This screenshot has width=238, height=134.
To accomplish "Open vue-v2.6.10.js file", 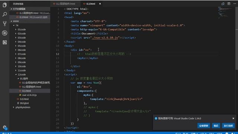I will click(x=30, y=95).
